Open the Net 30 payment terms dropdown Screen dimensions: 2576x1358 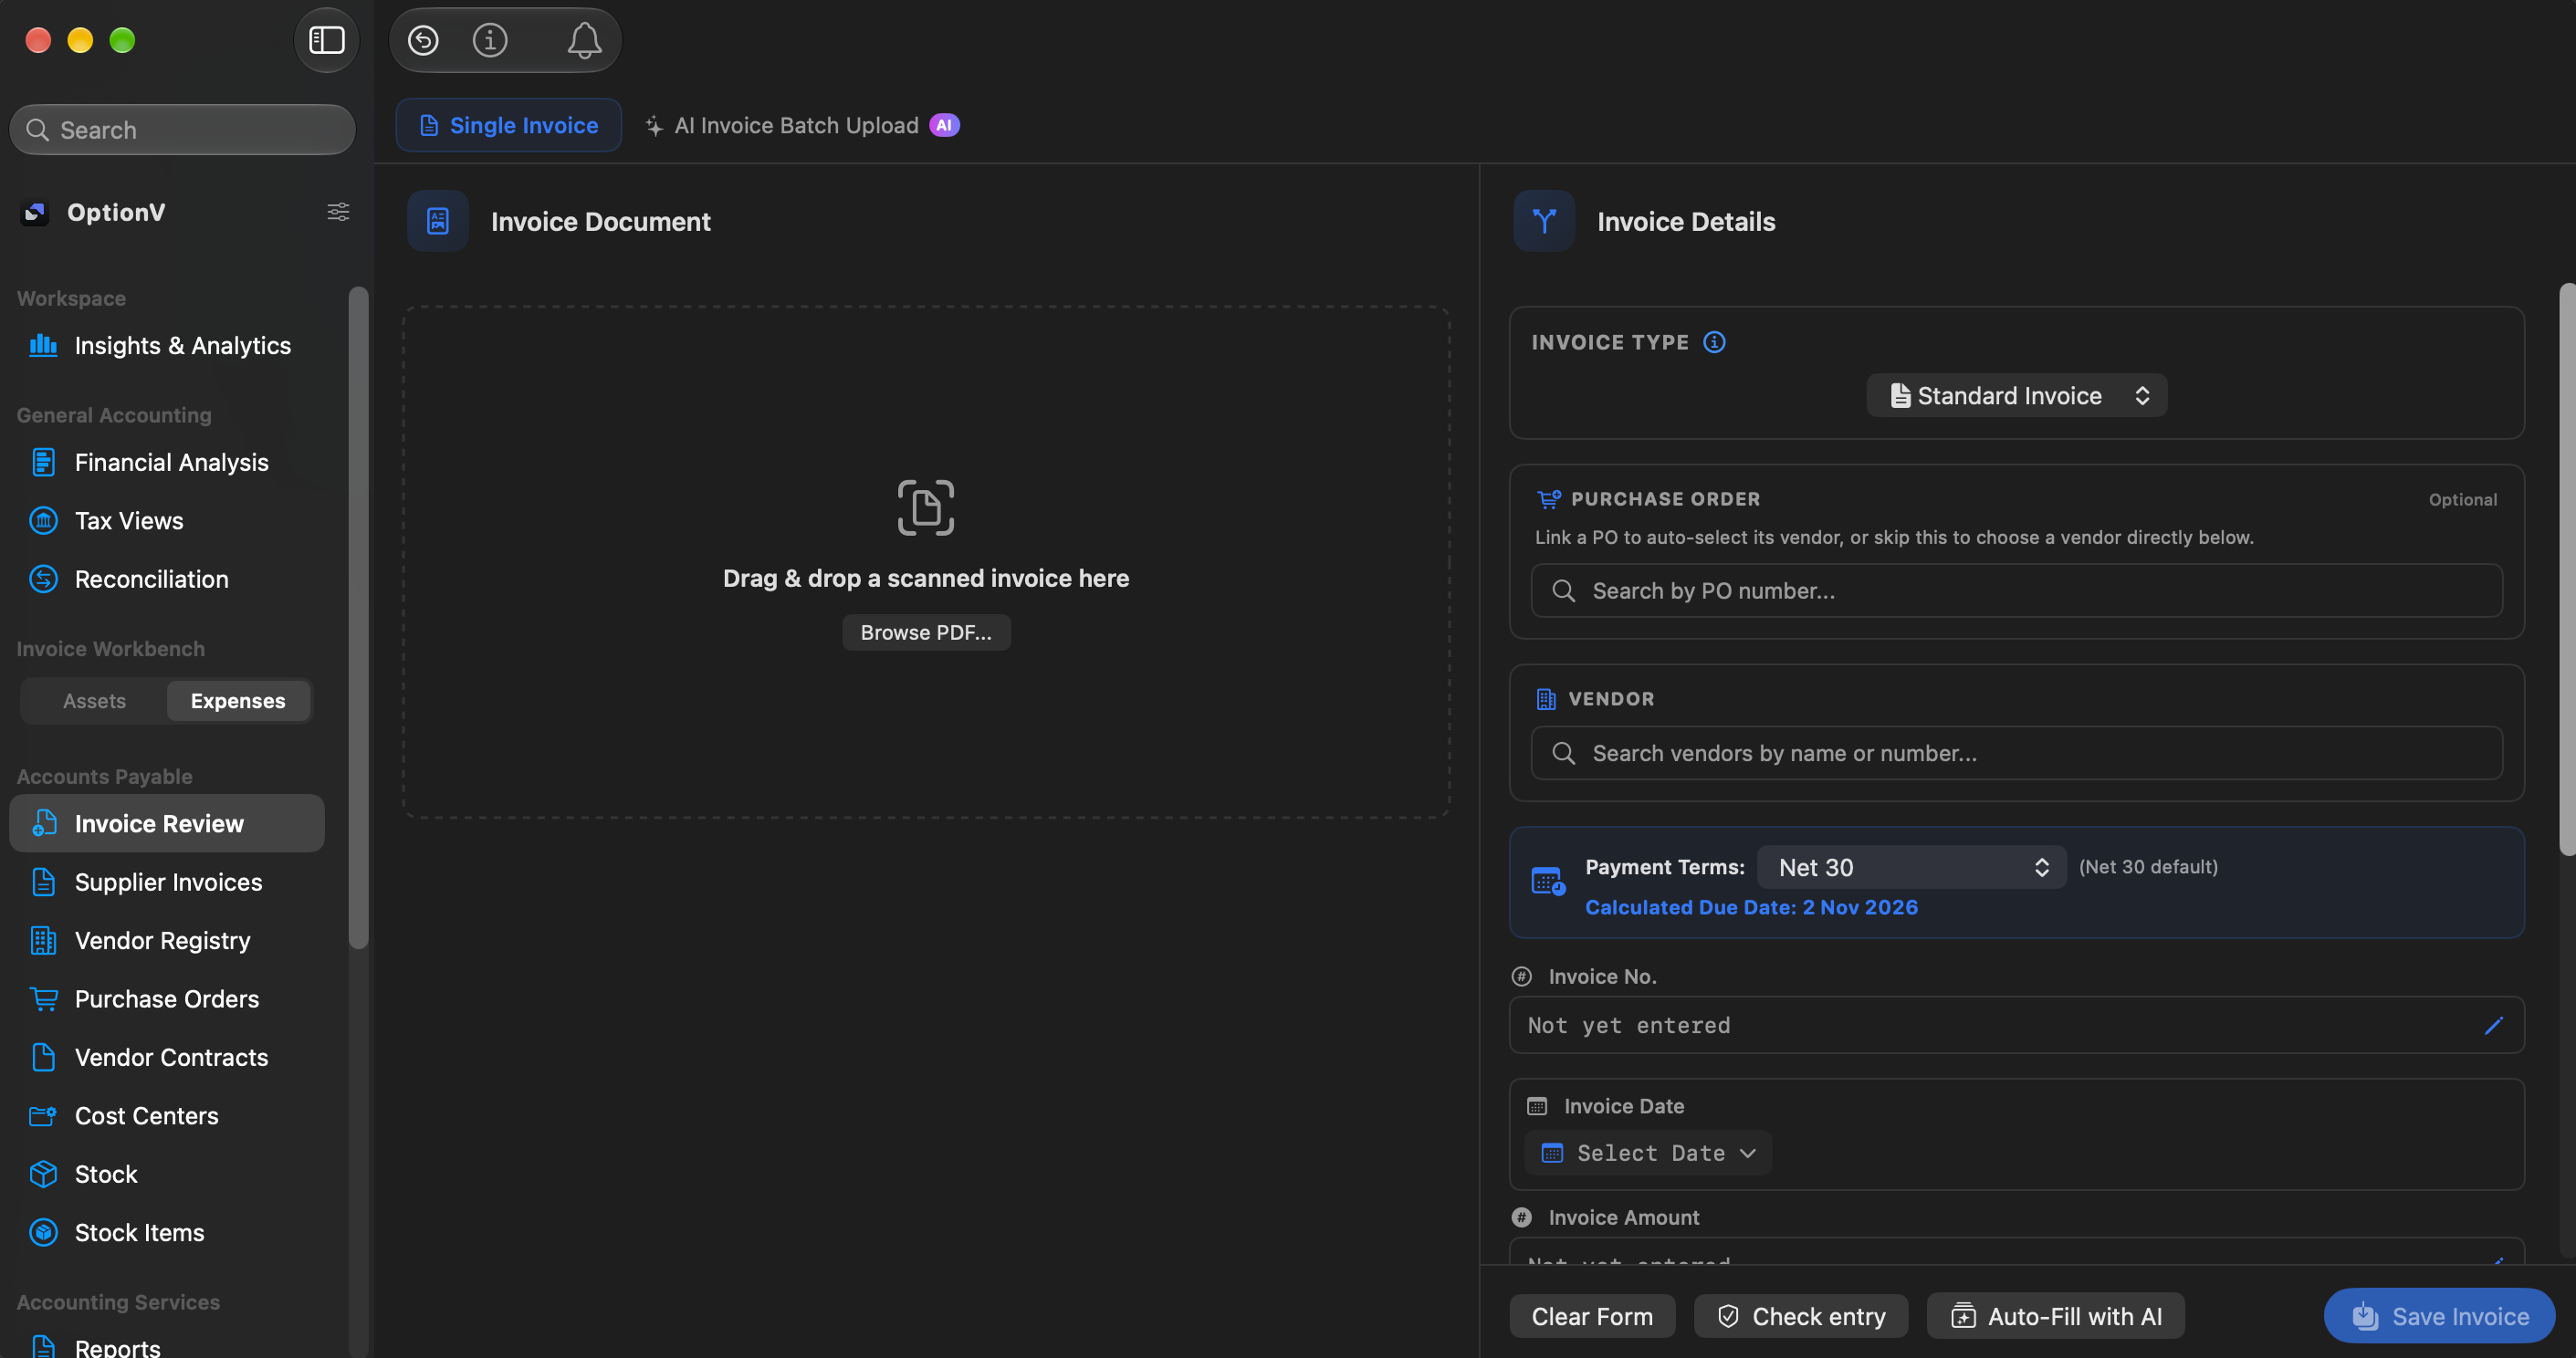1911,868
